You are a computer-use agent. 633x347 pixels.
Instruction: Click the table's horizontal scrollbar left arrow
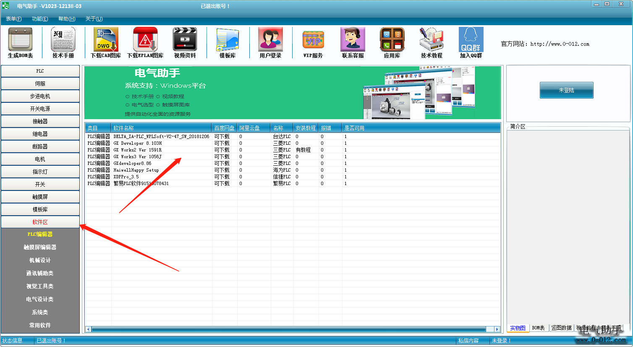pos(88,329)
